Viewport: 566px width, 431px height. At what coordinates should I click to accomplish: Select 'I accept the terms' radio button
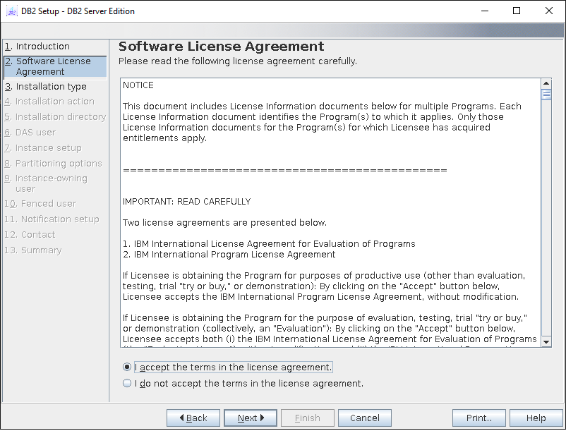pos(127,368)
